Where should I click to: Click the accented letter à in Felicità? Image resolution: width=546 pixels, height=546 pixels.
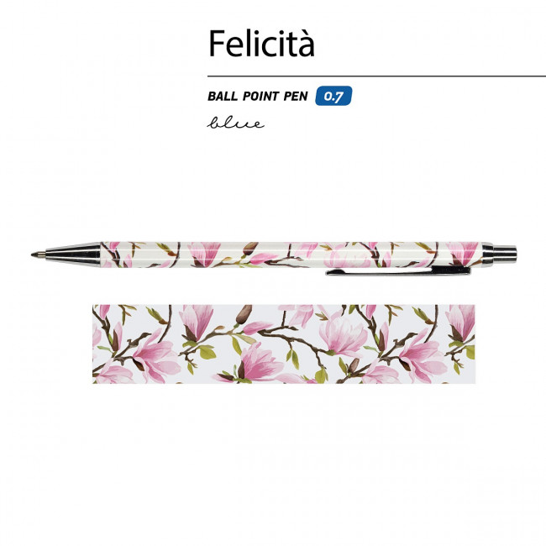[307, 44]
